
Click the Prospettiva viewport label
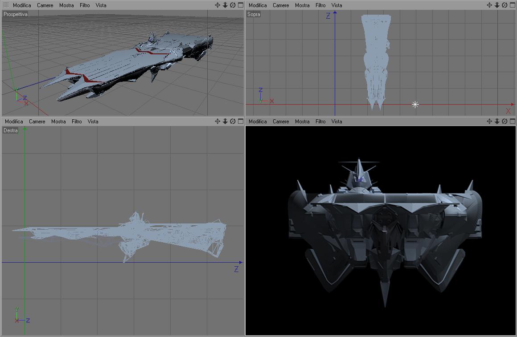pos(16,14)
